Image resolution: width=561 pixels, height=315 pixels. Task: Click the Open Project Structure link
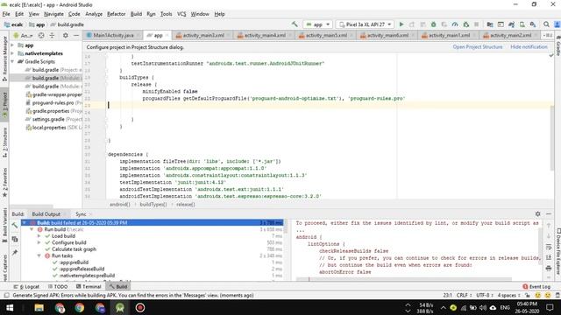coord(477,46)
